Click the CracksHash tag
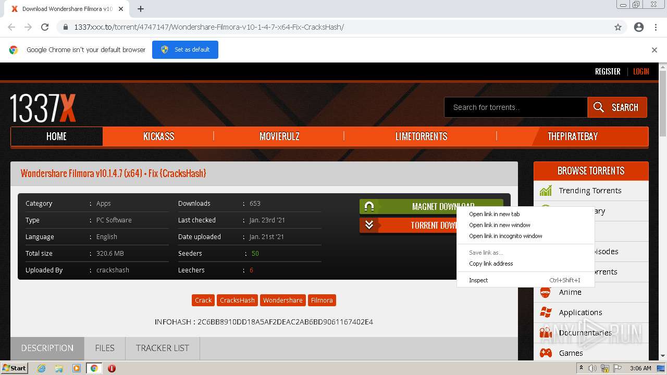667x375 pixels. click(237, 300)
